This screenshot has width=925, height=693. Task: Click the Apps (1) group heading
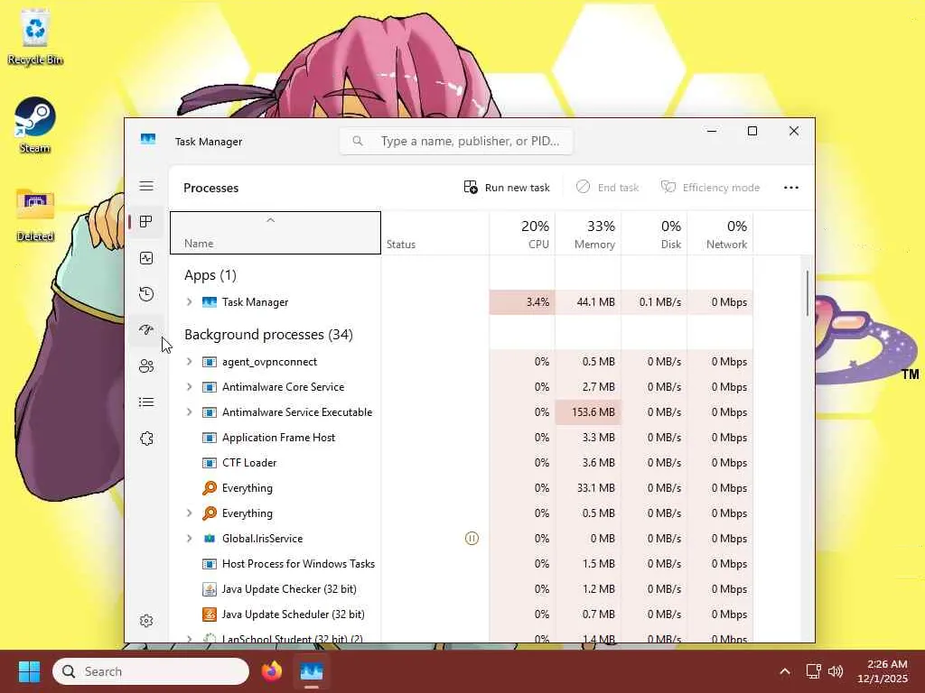point(210,275)
